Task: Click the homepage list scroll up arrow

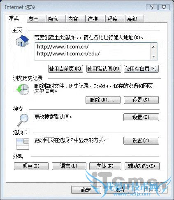Action: tap(153, 47)
